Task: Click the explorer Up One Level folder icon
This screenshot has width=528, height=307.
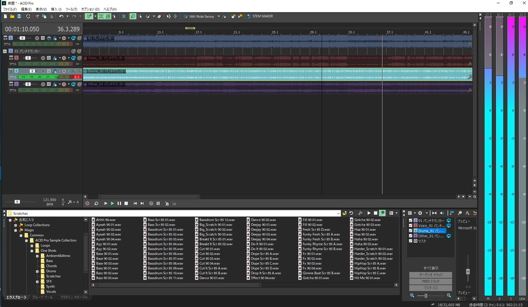Action: tap(344, 213)
